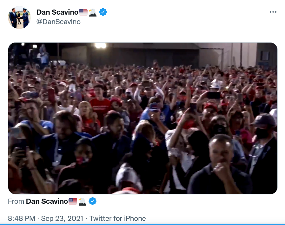Click the bright floodlight in the video
This screenshot has width=285, height=225.
click(100, 45)
